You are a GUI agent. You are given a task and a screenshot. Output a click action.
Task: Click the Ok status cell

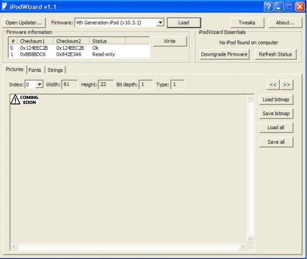pyautogui.click(x=95, y=48)
